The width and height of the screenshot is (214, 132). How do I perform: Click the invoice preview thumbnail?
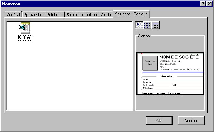pos(170,73)
